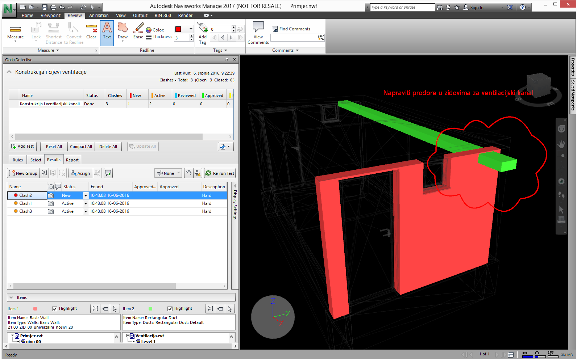The image size is (577, 359).
Task: Toggle Highlight checkbox for Item 1
Action: (x=55, y=309)
